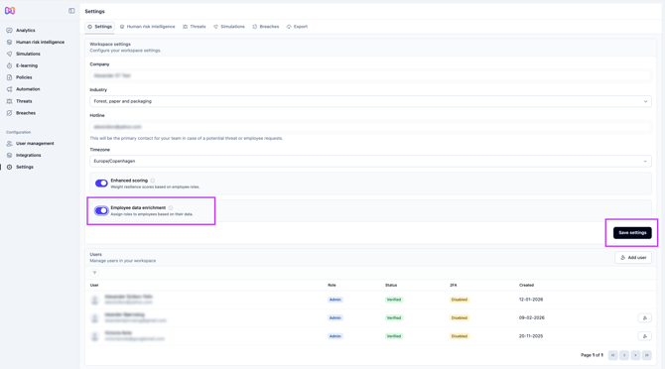Image resolution: width=665 pixels, height=369 pixels.
Task: Click the Add user button
Action: [633, 258]
